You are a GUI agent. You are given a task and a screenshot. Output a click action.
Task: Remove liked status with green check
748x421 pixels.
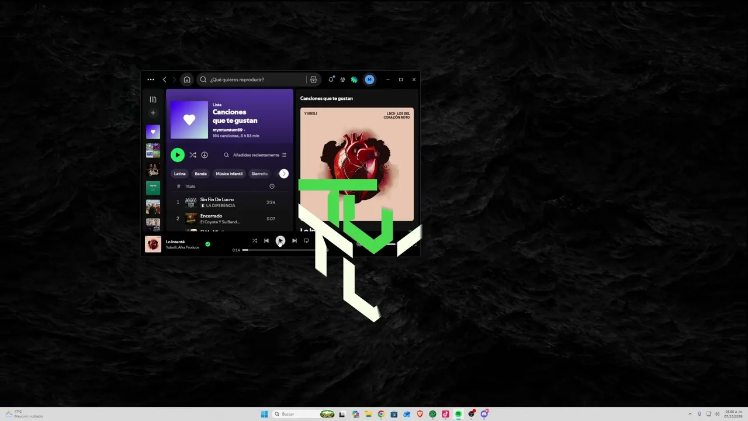(x=207, y=244)
